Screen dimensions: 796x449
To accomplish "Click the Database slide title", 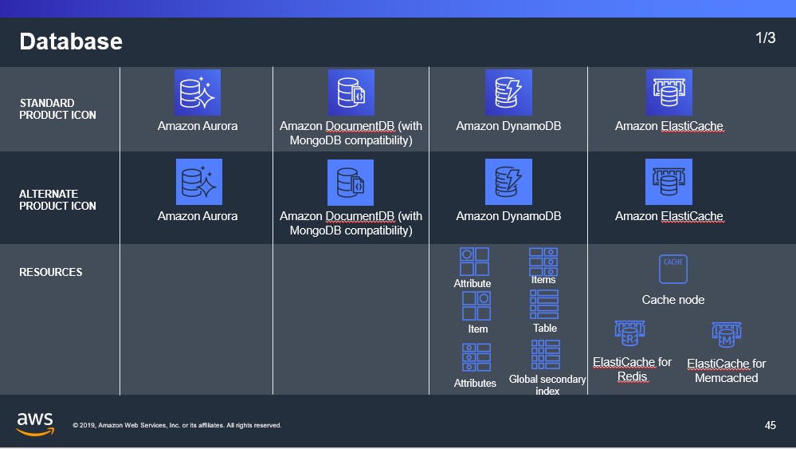I will tap(71, 41).
